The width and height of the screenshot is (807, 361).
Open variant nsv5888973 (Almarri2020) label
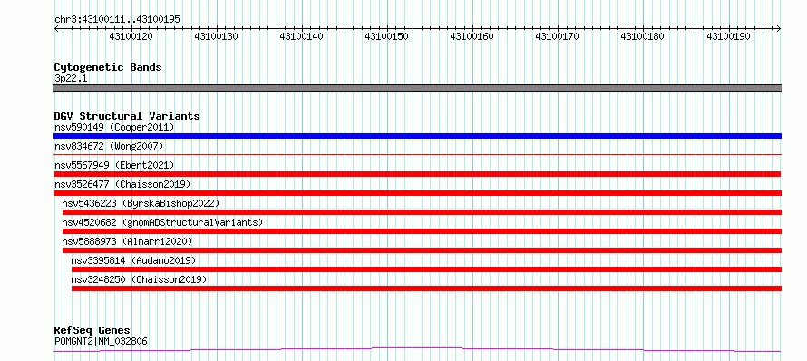[x=127, y=241]
